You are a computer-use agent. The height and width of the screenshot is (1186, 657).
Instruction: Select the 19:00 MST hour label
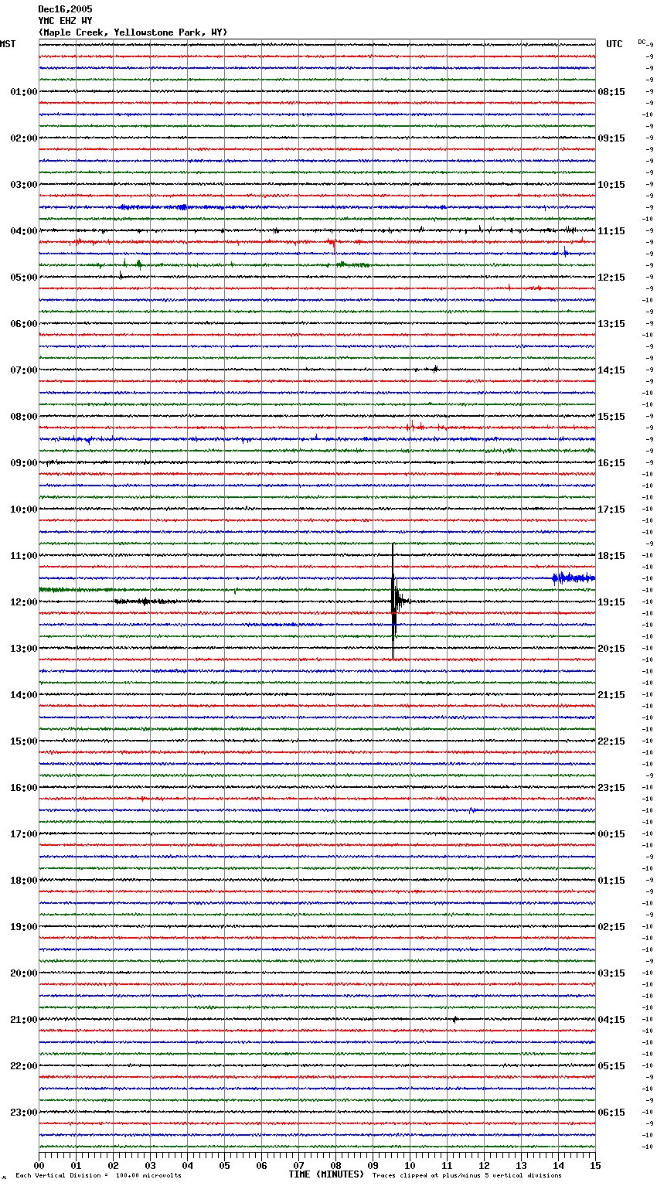click(24, 927)
